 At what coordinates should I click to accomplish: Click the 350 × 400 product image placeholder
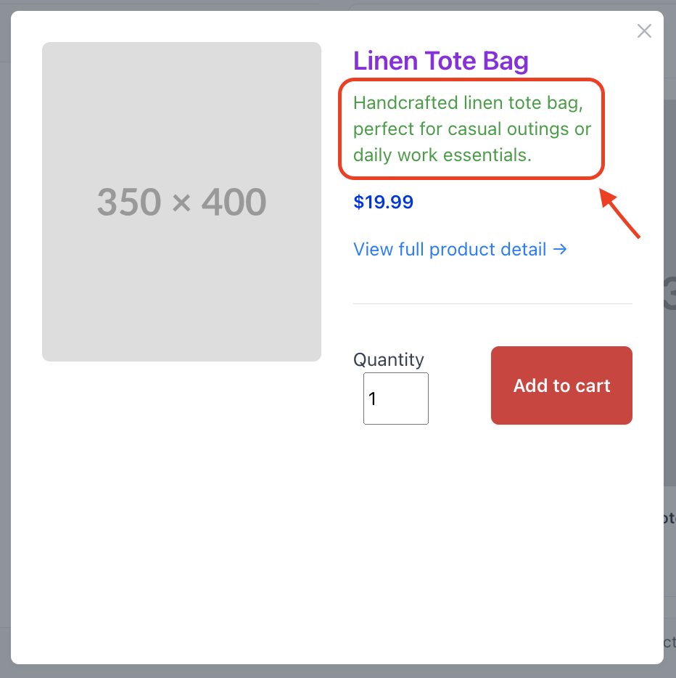pos(181,202)
